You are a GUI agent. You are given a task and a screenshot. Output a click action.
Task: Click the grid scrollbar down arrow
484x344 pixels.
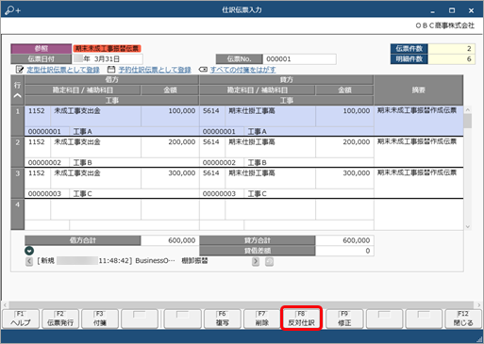coord(468,226)
